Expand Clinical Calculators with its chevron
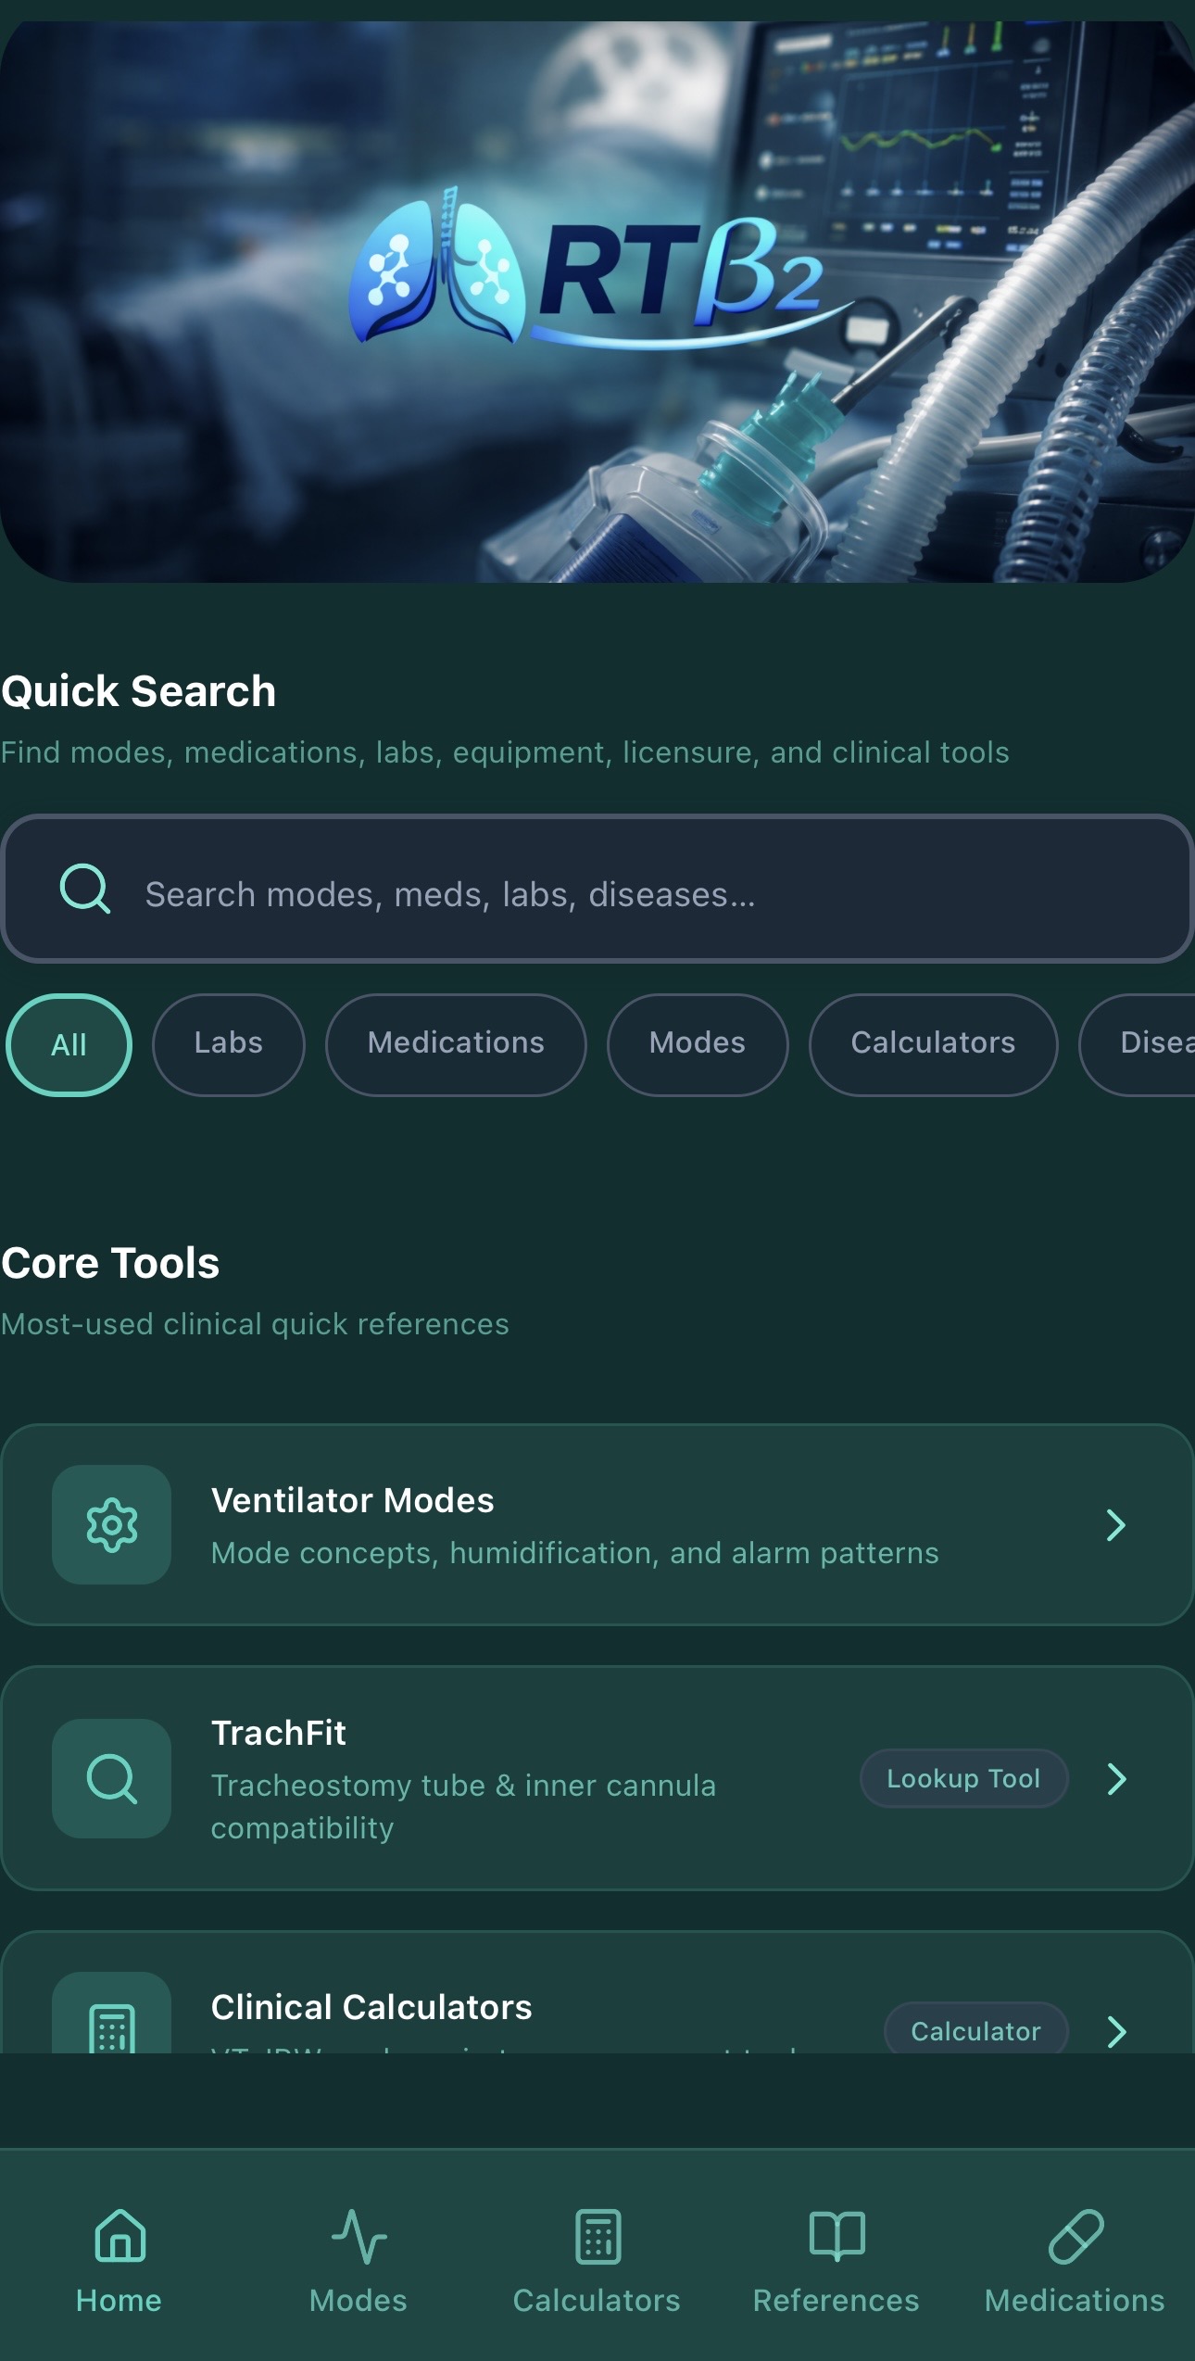1195x2361 pixels. (x=1117, y=2031)
